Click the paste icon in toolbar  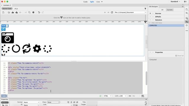click(33, 12)
